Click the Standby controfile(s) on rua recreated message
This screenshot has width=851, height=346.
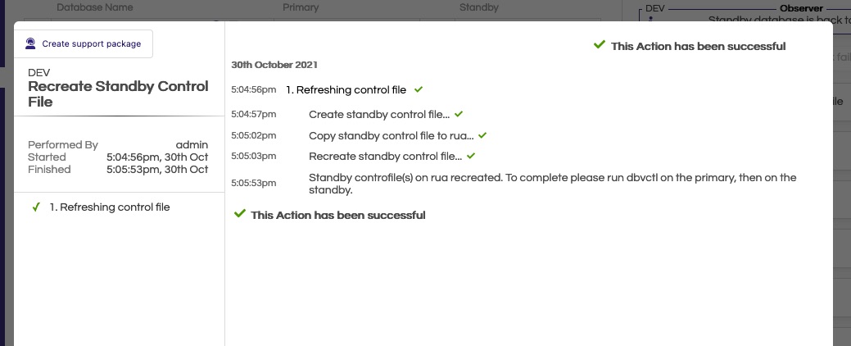coord(553,184)
